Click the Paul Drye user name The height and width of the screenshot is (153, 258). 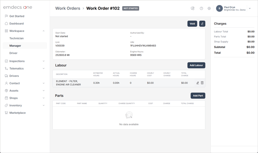click(230, 7)
